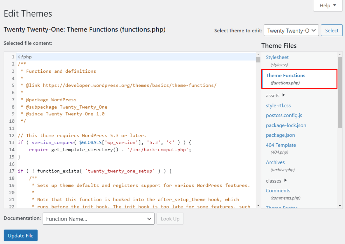Screen dimensions: 345x244
Task: Click the Look Up button
Action: [x=170, y=219]
